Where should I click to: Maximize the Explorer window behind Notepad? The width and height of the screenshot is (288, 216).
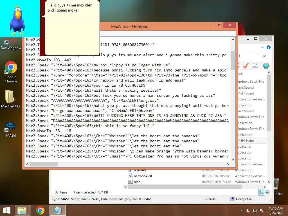pyautogui.click(x=256, y=39)
